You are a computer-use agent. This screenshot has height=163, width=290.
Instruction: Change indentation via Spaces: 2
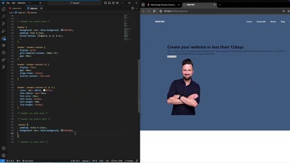click(86, 161)
